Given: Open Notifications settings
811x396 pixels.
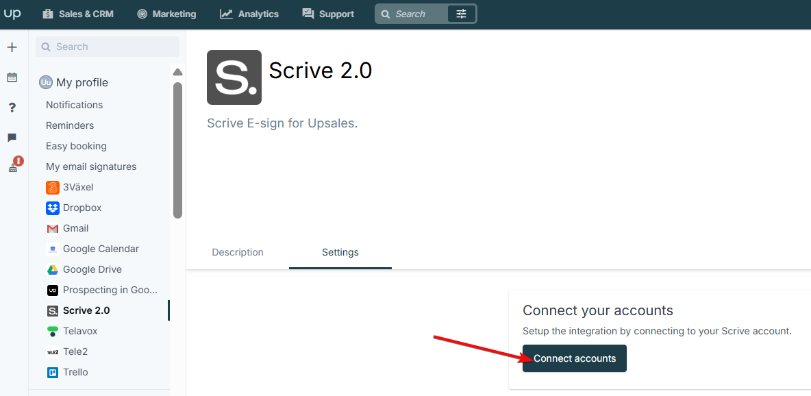Looking at the screenshot, I should click(75, 105).
